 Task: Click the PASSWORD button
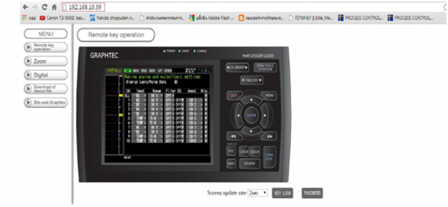click(x=312, y=193)
